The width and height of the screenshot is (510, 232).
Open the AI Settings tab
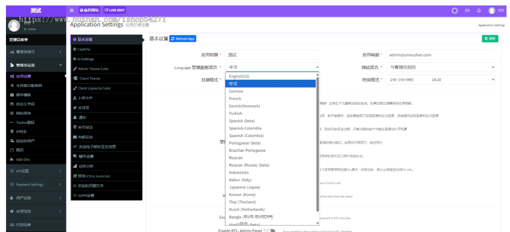click(106, 59)
